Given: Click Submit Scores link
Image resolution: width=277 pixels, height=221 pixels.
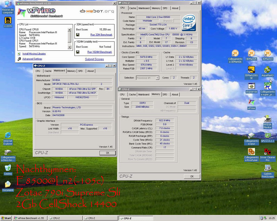Looking at the screenshot, I should click(94, 59).
